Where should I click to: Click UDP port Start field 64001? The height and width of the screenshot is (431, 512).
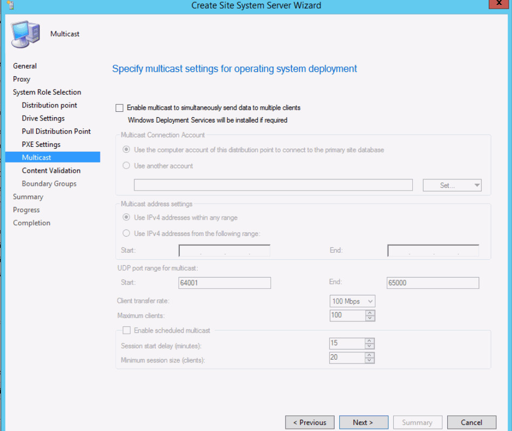[224, 283]
